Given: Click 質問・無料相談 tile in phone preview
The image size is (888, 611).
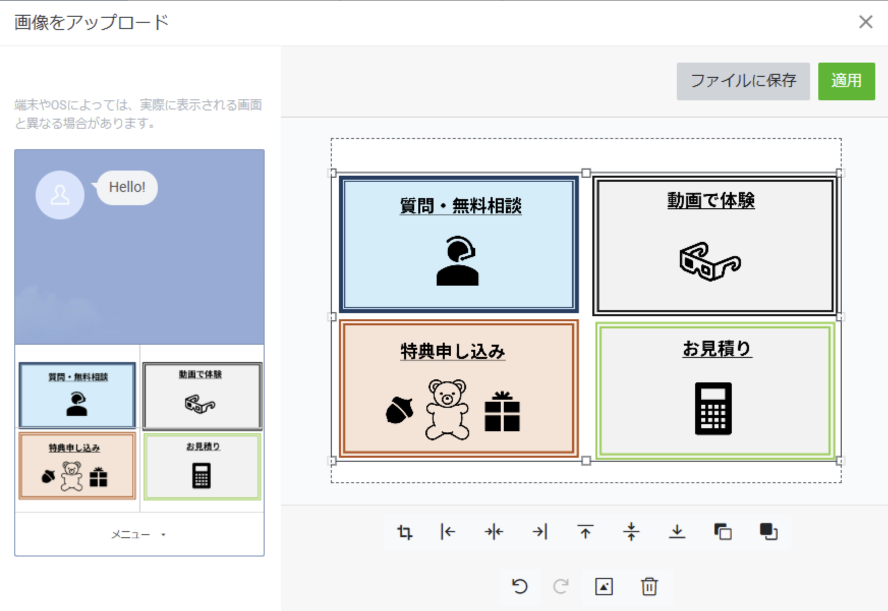Looking at the screenshot, I should (x=77, y=395).
